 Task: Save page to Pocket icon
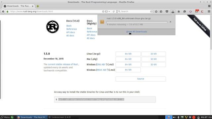click(x=167, y=12)
